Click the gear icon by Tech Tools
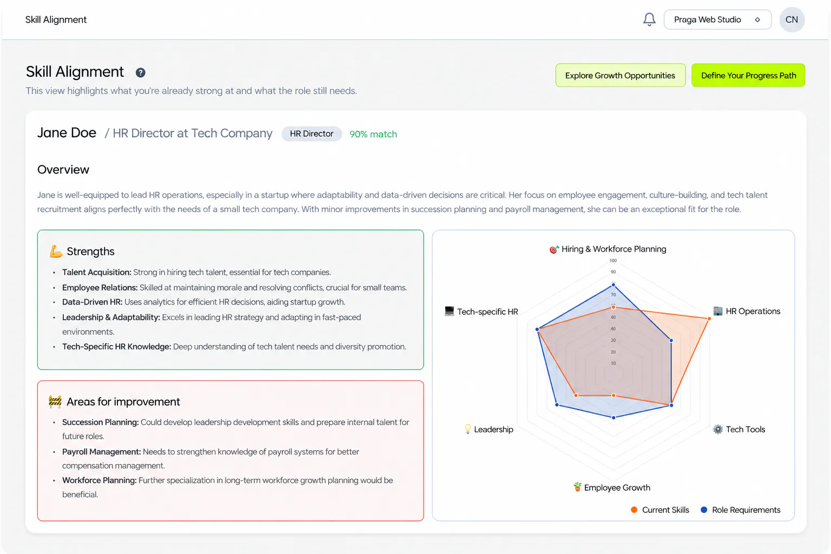This screenshot has width=831, height=554. (x=718, y=429)
